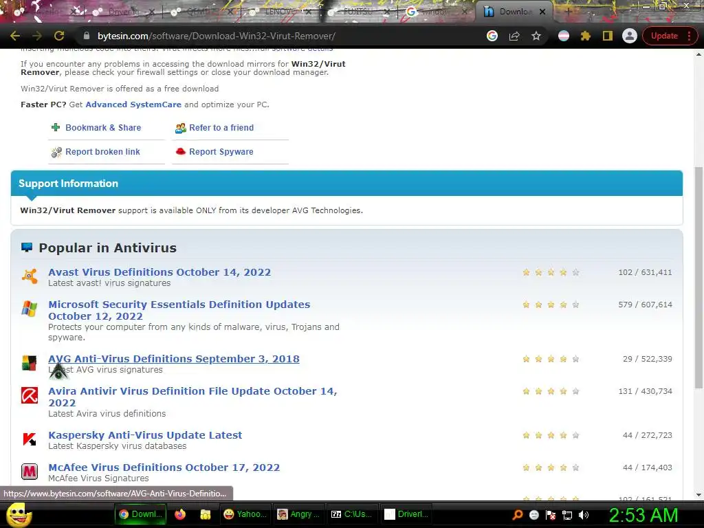Switch to the Driver tab
Viewport: 704px width, 528px height.
124,12
